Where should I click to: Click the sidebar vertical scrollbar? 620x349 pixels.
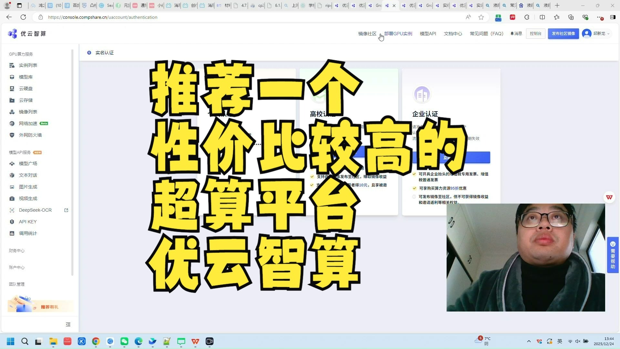[x=72, y=163]
